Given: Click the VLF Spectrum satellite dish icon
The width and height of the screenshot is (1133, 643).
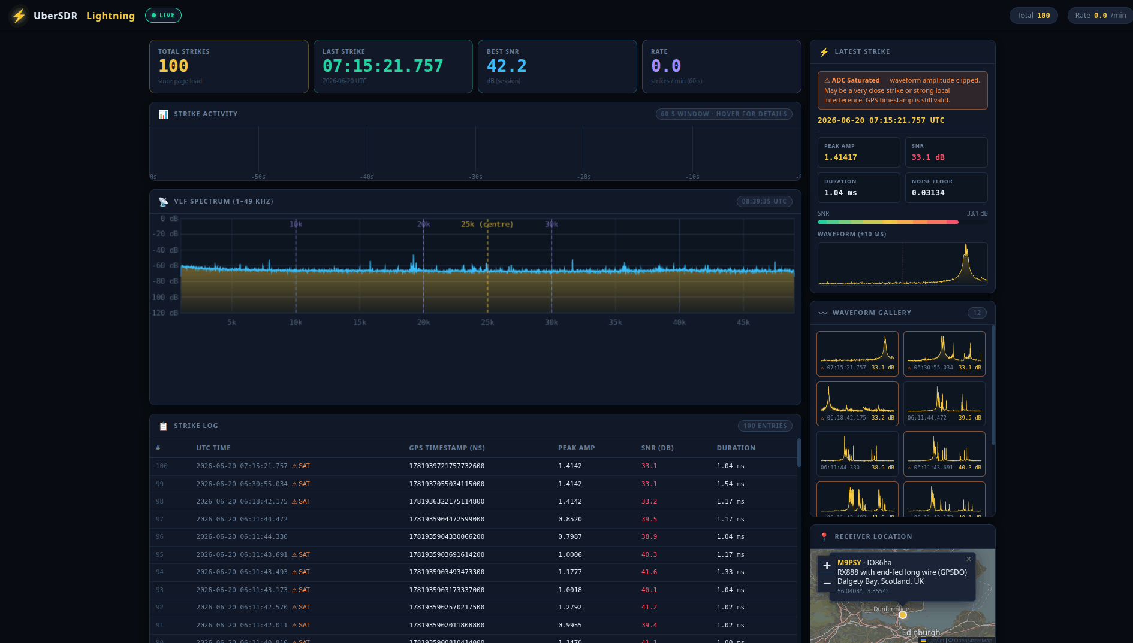Looking at the screenshot, I should tap(163, 202).
